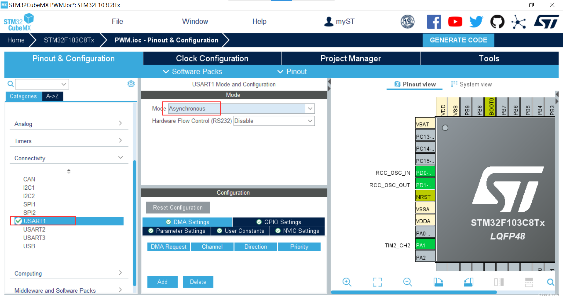Click Add DMA request button
Image resolution: width=563 pixels, height=299 pixels.
[x=162, y=282]
